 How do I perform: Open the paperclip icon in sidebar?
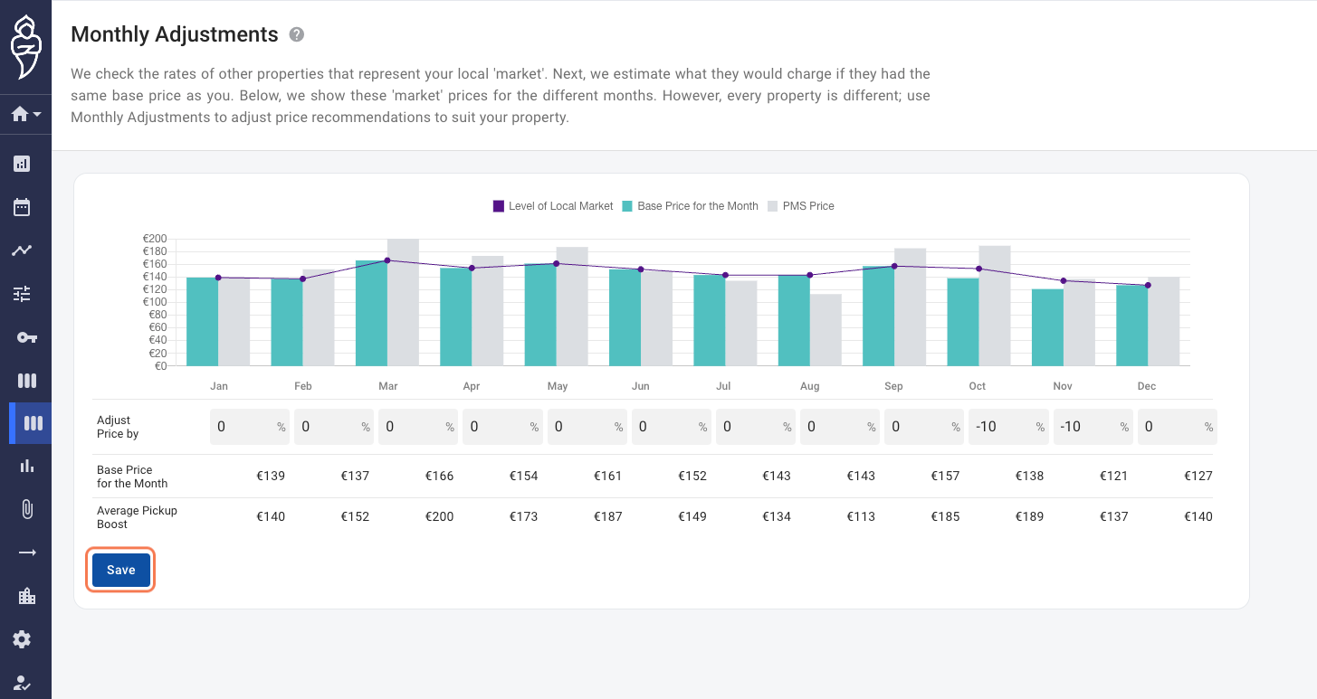[x=27, y=509]
